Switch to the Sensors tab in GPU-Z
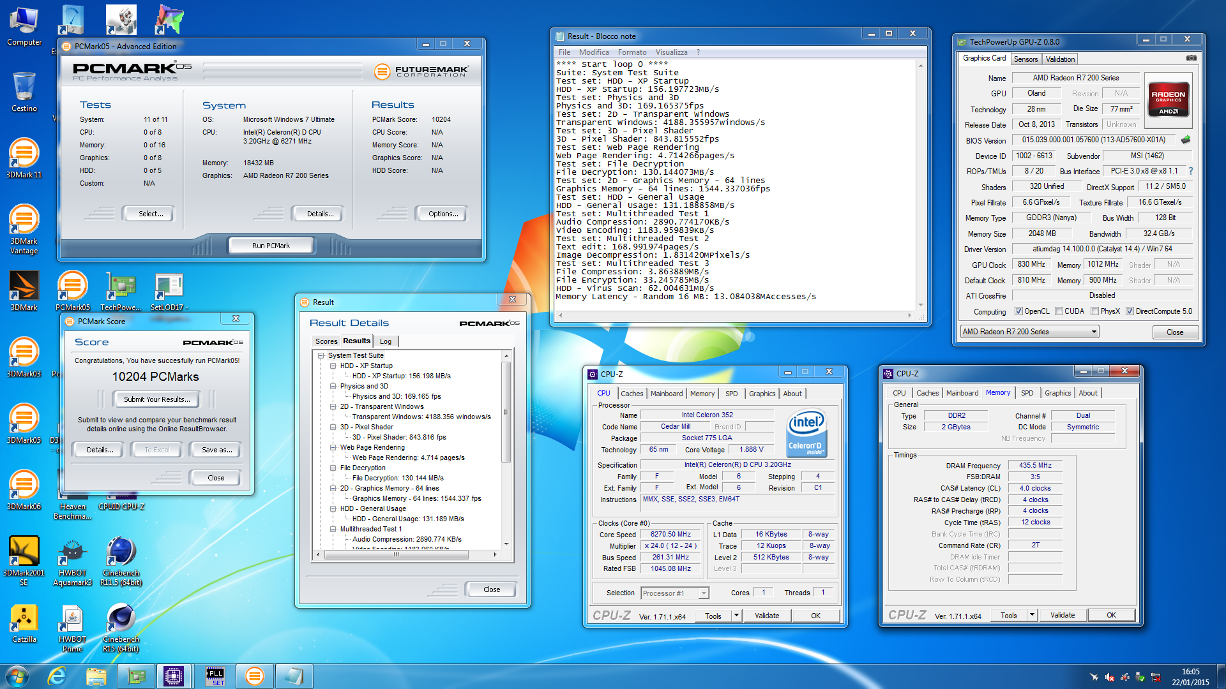The width and height of the screenshot is (1226, 689). 1025,59
